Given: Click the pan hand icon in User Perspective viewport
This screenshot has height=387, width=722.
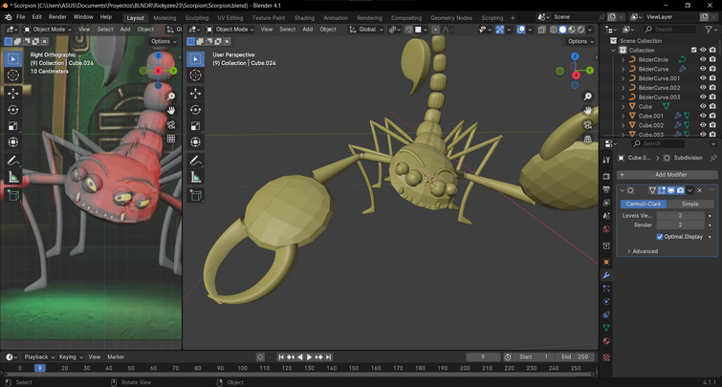Looking at the screenshot, I should (587, 111).
